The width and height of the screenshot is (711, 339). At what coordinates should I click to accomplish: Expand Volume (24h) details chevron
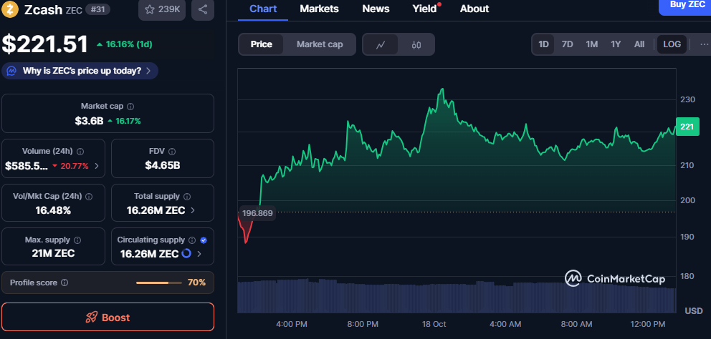point(97,166)
